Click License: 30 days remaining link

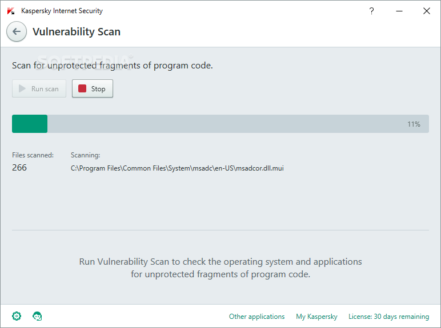(x=388, y=317)
